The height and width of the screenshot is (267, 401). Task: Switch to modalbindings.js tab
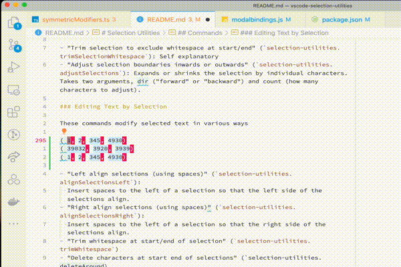[261, 19]
